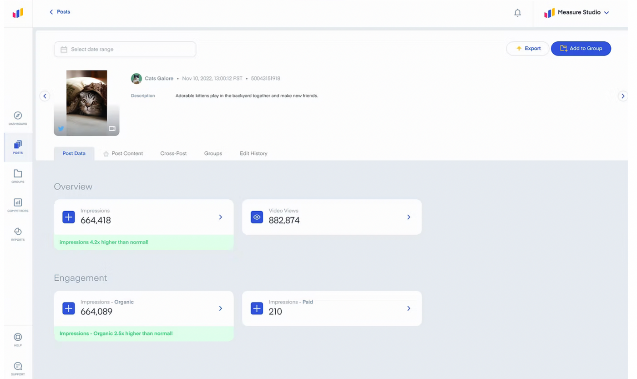Expand the Impressions card chevron
Viewport: 637px width, 379px height.
221,217
